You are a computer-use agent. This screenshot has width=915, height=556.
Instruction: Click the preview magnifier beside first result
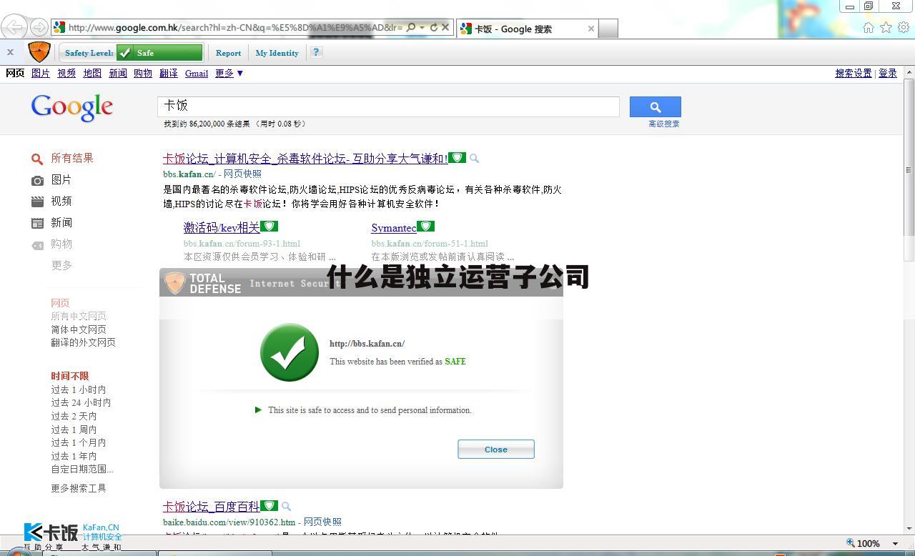474,159
